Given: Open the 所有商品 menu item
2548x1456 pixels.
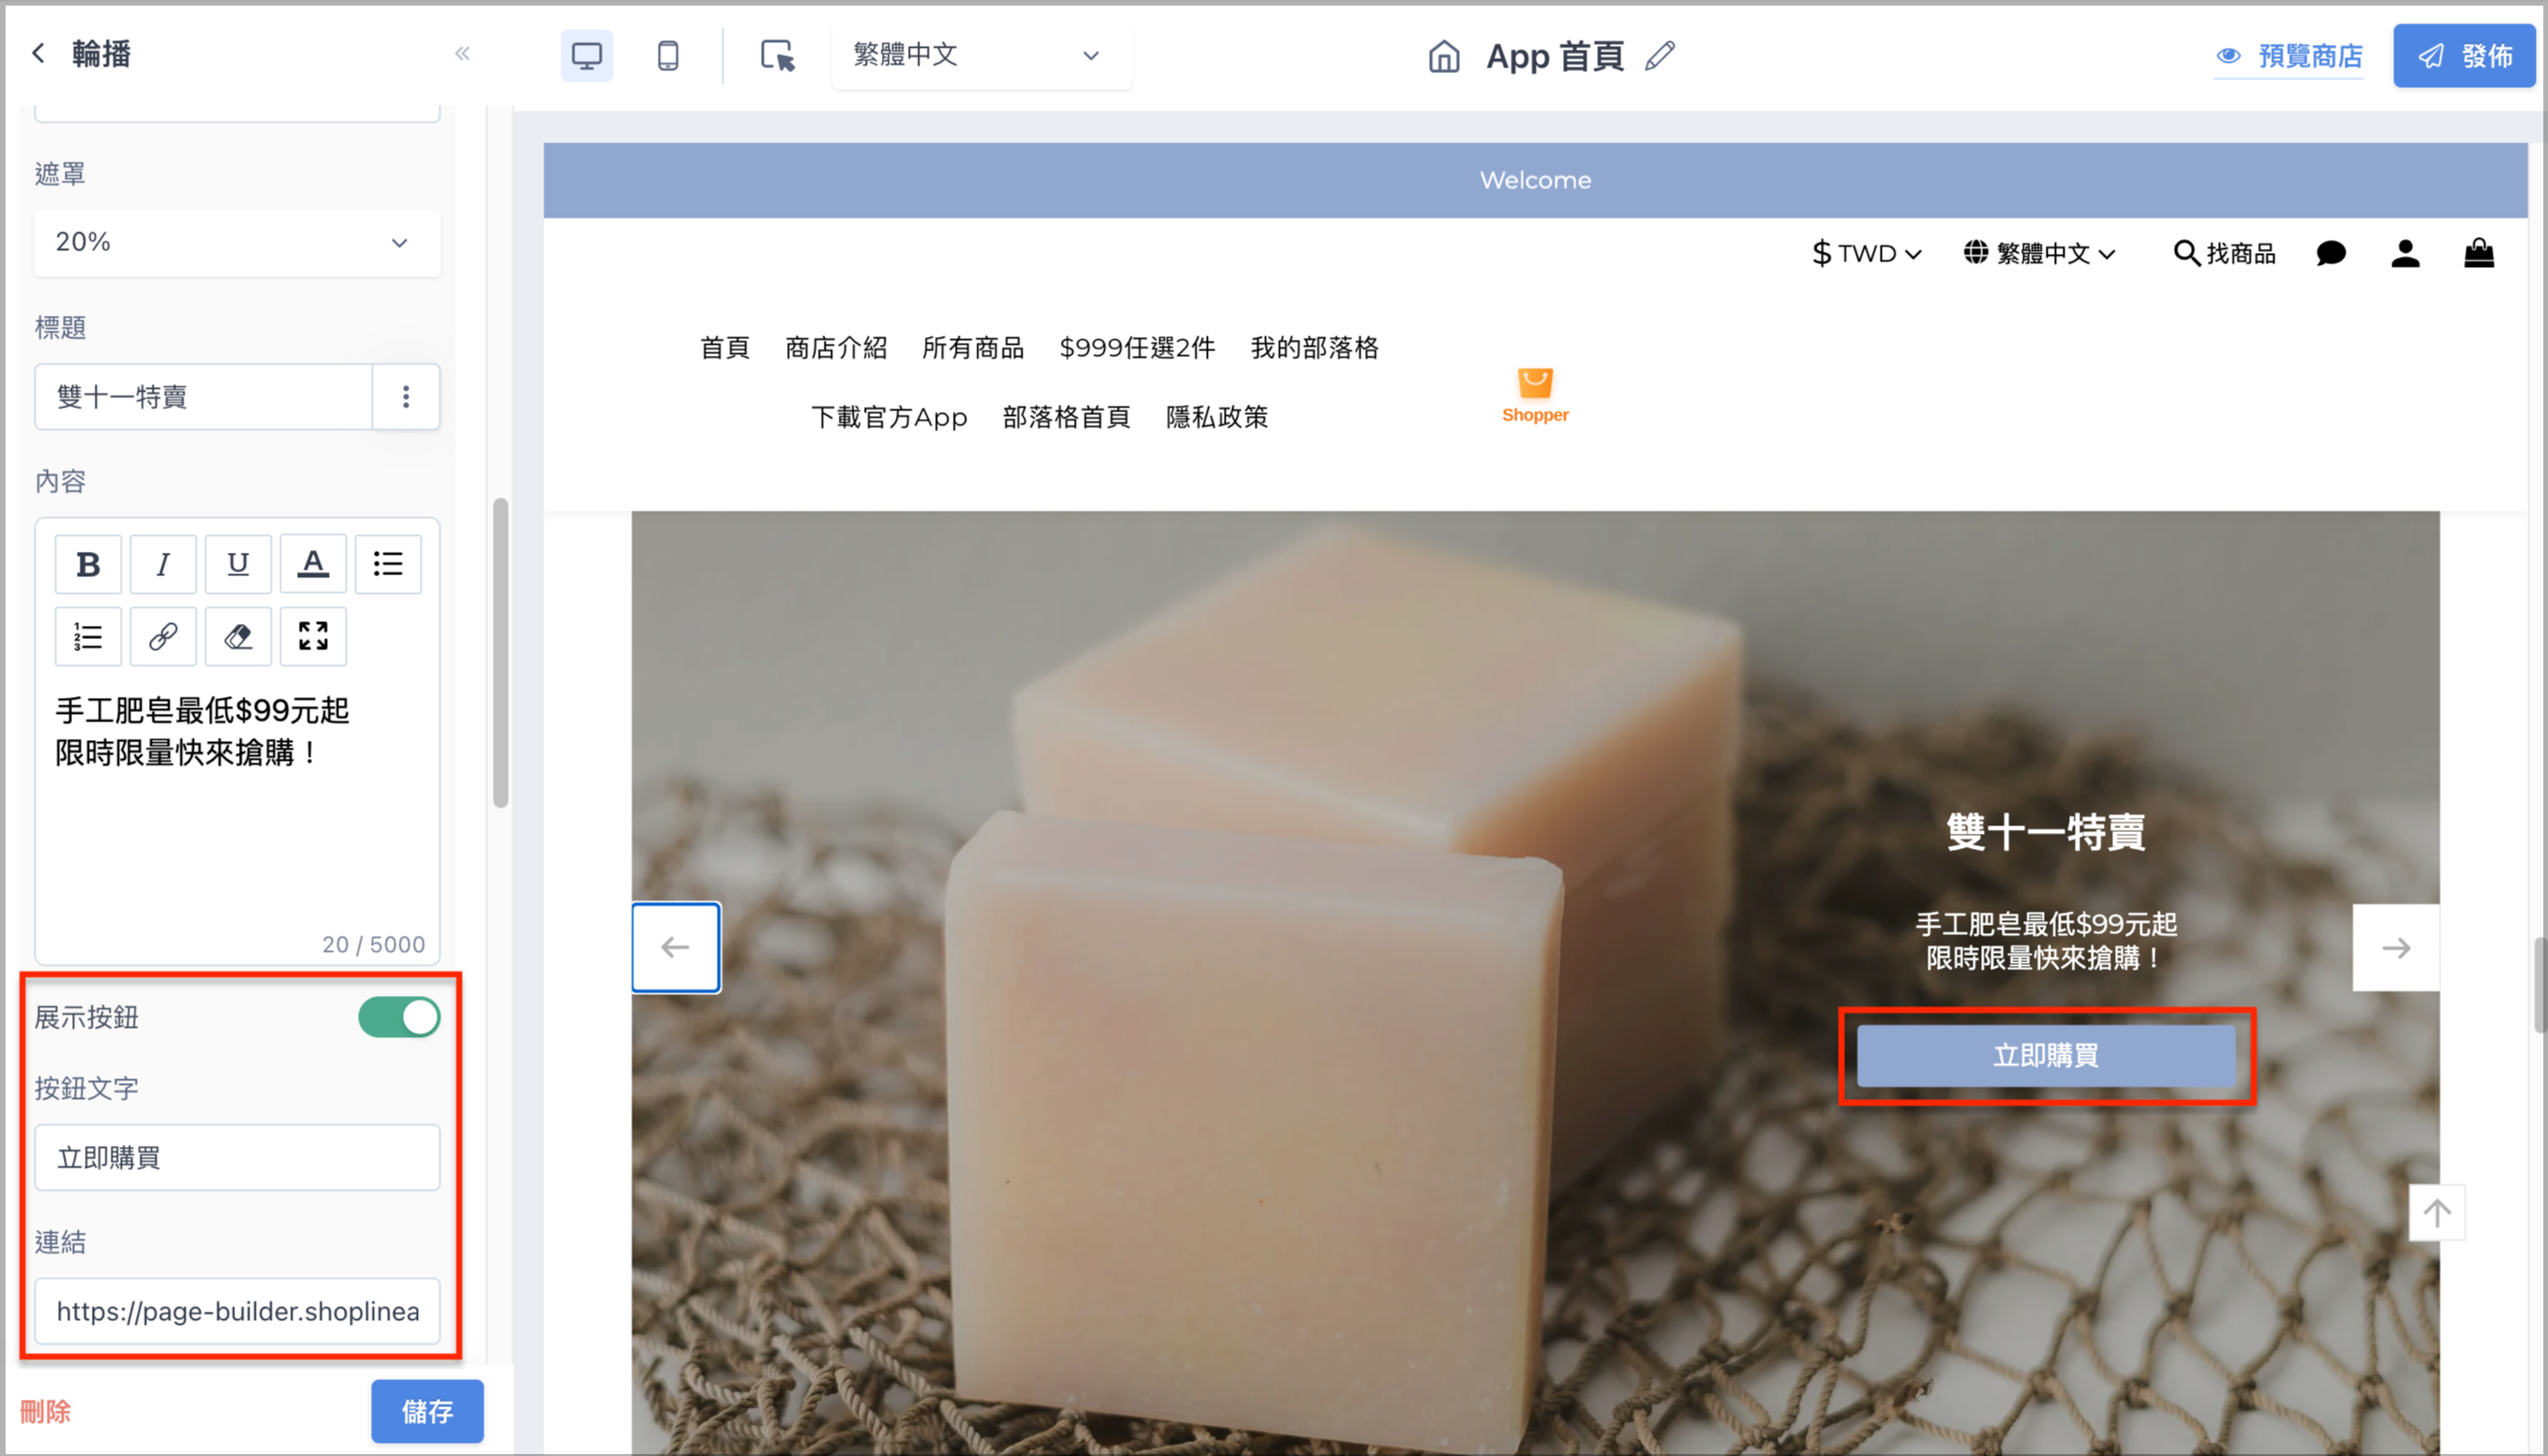Looking at the screenshot, I should click(x=973, y=348).
